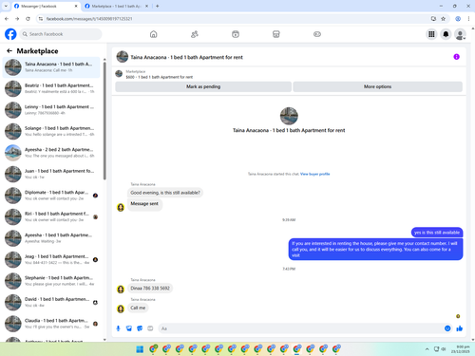Open the Taina Anacaona conversation
Viewport: 475px width, 356px height.
[x=51, y=67]
